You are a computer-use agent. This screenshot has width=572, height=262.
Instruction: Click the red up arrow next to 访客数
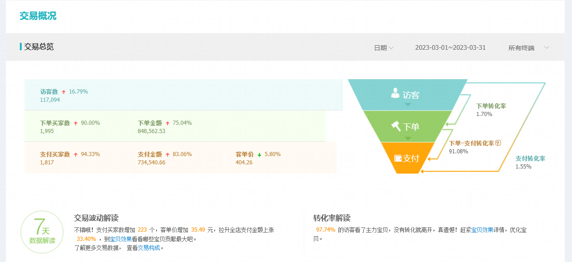click(x=64, y=92)
